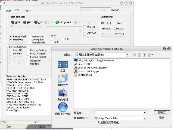Click the CHK operation button

tap(109, 23)
